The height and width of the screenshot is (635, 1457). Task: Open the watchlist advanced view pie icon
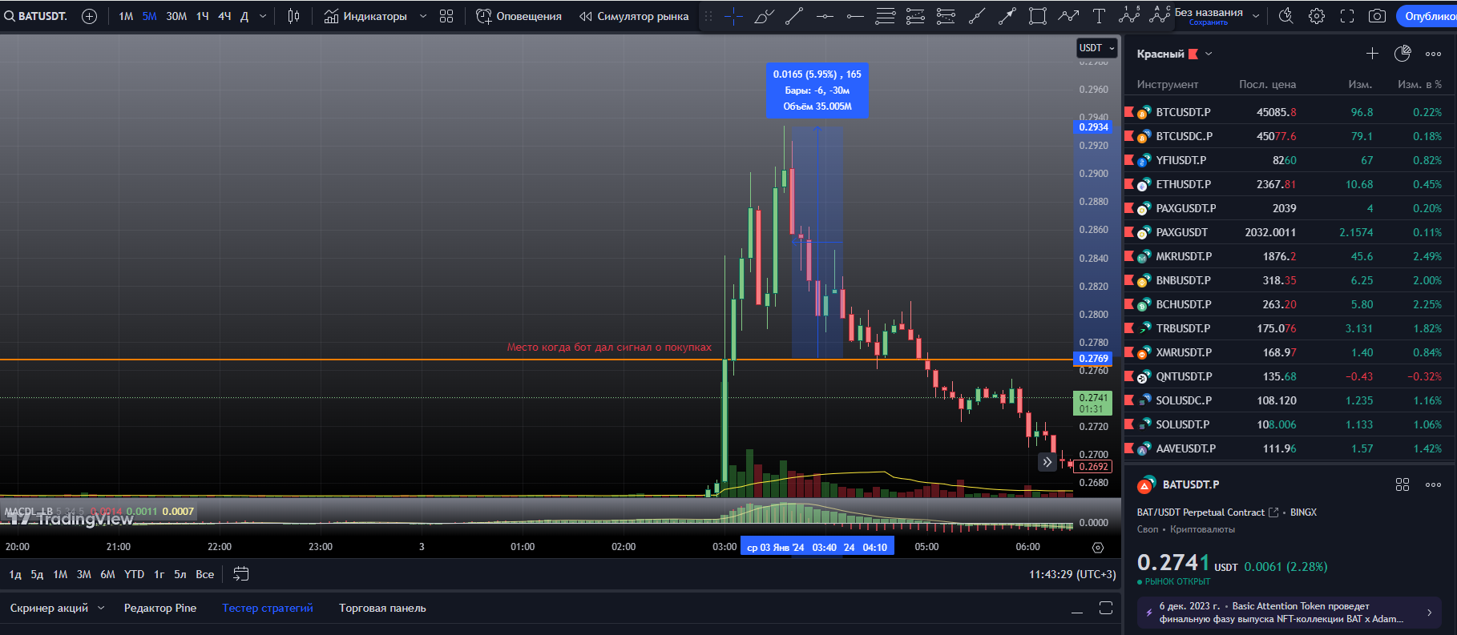(x=1403, y=54)
